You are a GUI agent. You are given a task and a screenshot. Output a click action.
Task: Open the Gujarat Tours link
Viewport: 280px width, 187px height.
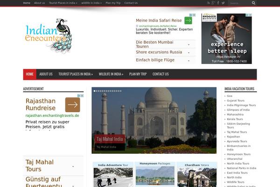[236, 101]
